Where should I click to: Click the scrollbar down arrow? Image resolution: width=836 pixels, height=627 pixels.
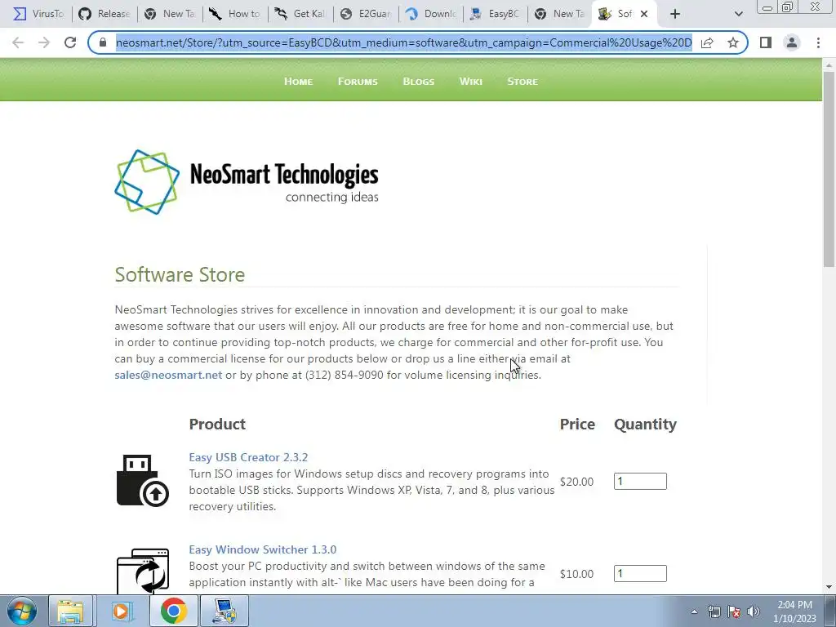[x=829, y=587]
